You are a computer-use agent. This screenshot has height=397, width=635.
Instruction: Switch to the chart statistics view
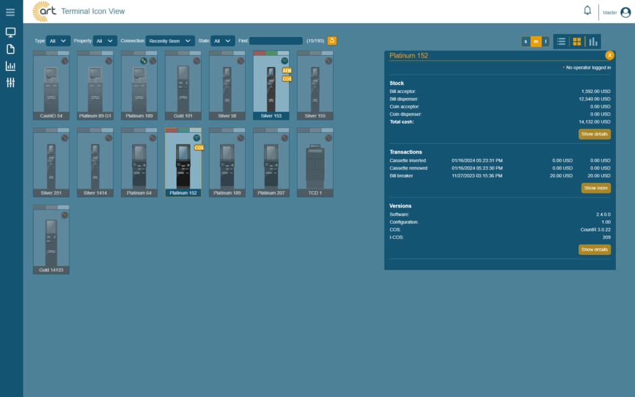[x=593, y=42]
